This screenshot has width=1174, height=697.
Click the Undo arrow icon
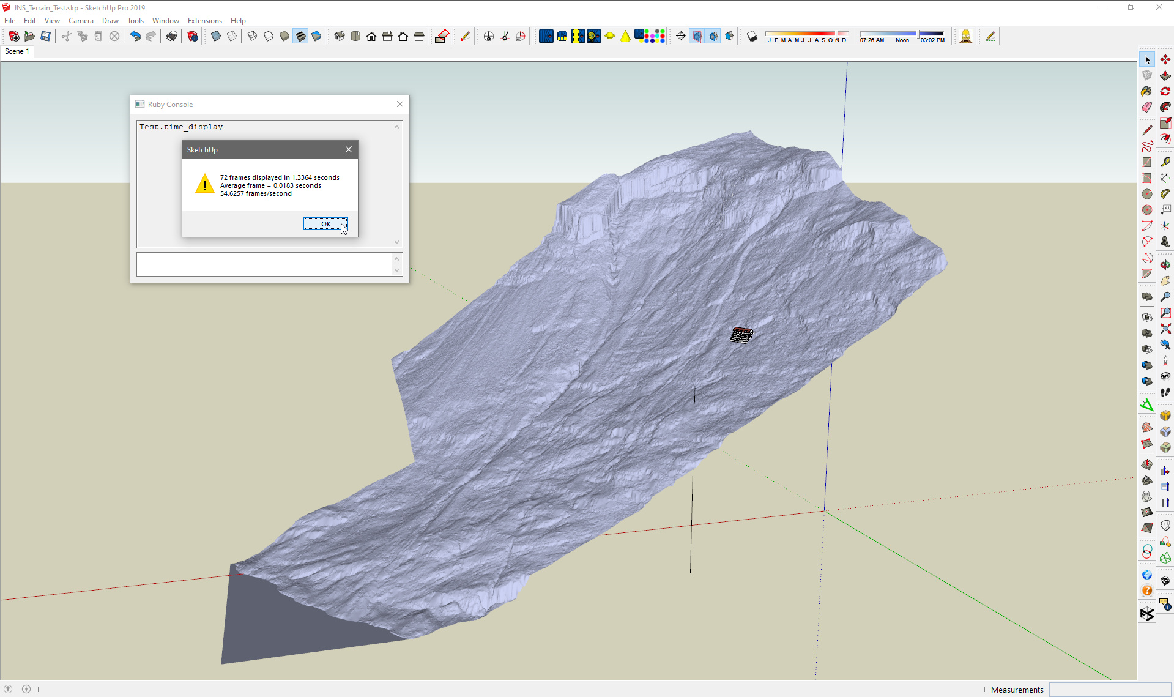tap(135, 37)
